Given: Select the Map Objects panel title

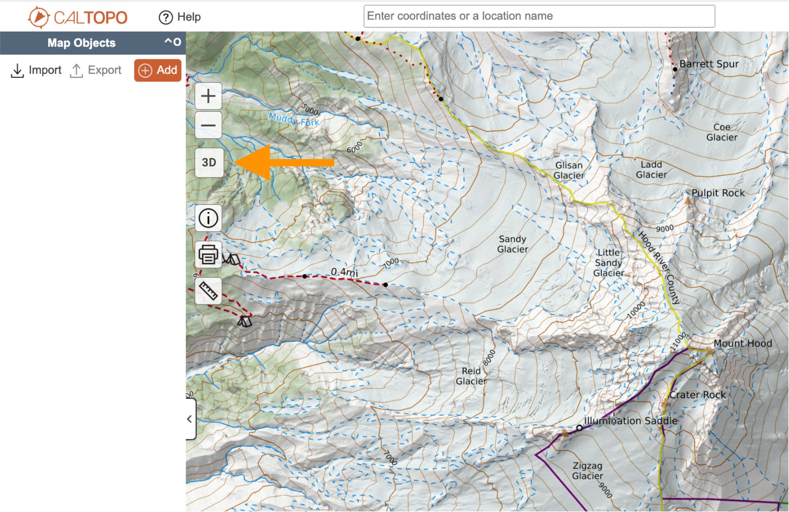Looking at the screenshot, I should (81, 43).
